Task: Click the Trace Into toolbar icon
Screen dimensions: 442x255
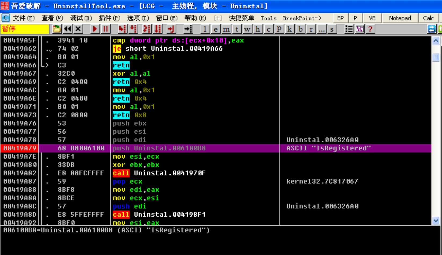Action: click(147, 29)
